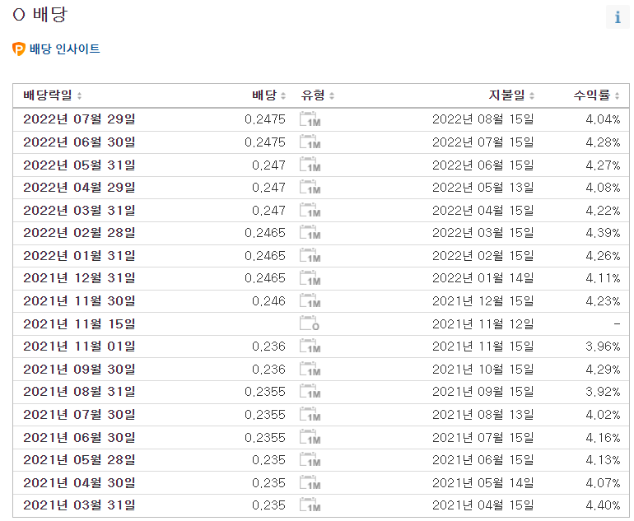Select ex-dividend date 2021년 08월 31일
The height and width of the screenshot is (521, 634).
point(79,392)
